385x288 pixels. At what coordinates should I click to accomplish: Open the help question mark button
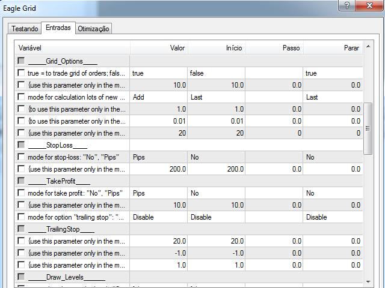click(346, 5)
